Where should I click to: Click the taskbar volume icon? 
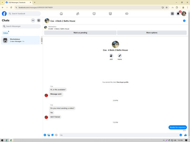coord(175,140)
